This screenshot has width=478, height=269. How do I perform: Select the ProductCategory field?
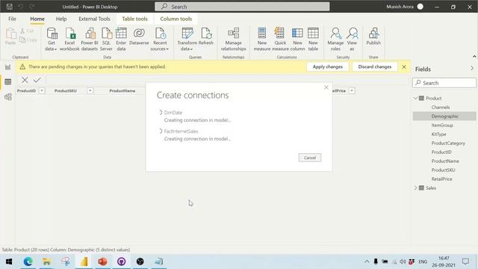point(448,143)
